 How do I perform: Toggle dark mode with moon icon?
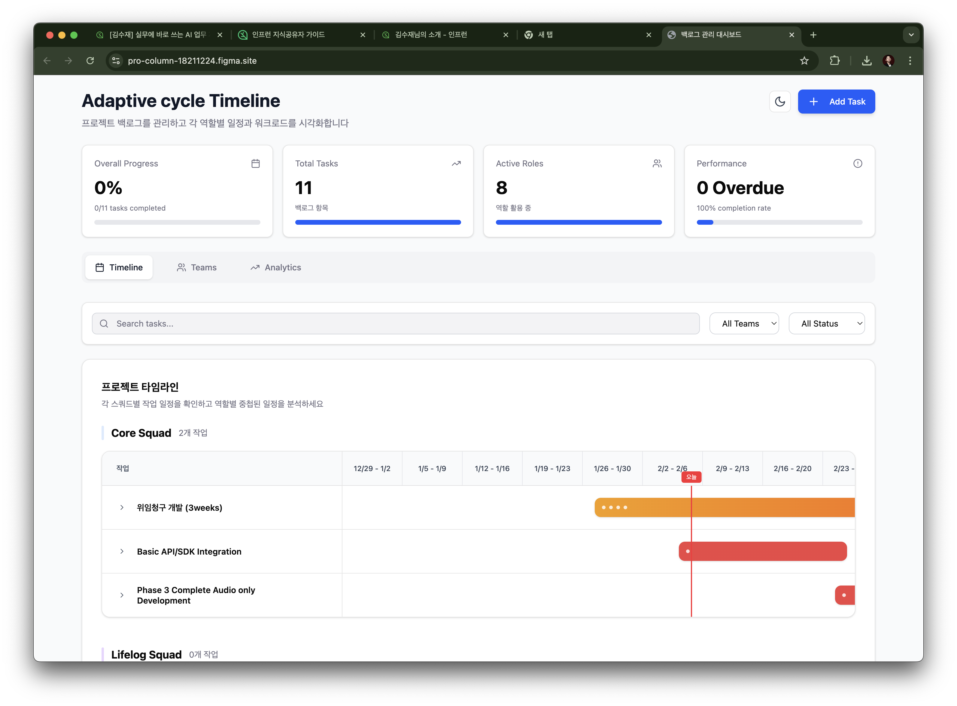pyautogui.click(x=780, y=101)
